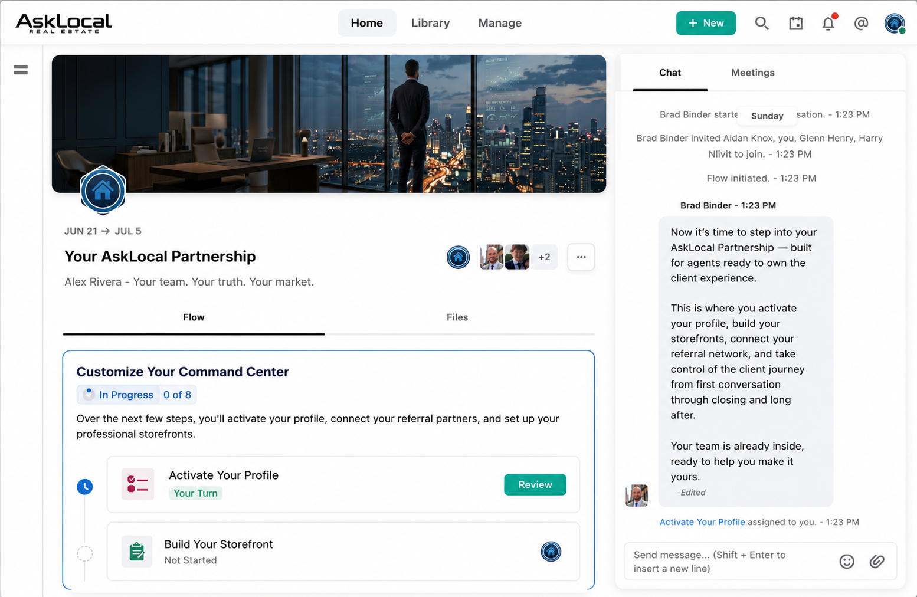Click the AskLocal Real Estate logo
This screenshot has width=917, height=597.
tap(64, 23)
